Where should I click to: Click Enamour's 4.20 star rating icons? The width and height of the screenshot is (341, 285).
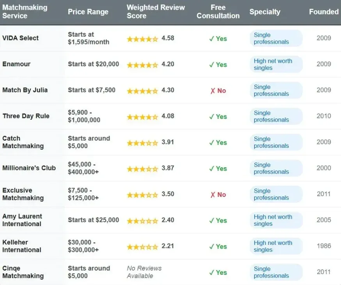point(142,65)
